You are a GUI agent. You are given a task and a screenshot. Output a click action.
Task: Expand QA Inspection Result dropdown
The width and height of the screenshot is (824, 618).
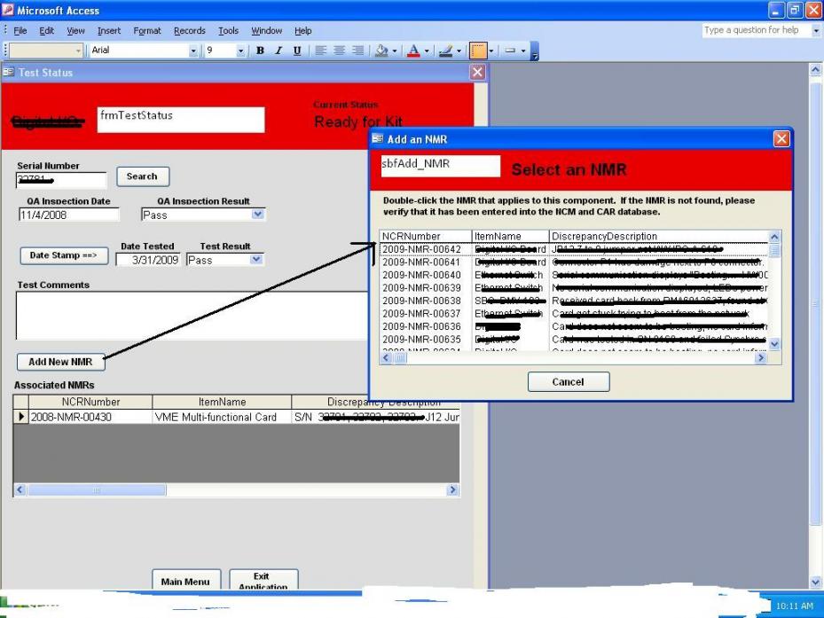(257, 215)
